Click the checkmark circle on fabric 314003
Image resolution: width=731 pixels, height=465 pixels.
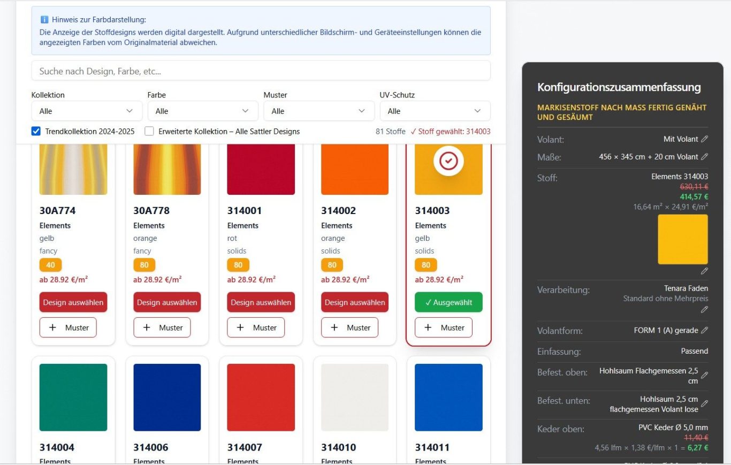[448, 161]
